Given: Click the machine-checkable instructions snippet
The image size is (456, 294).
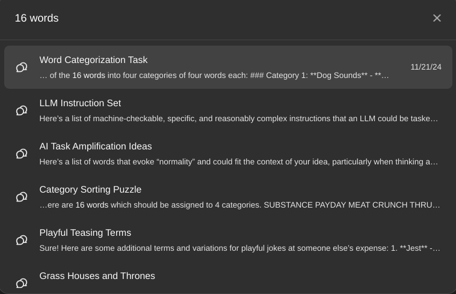Looking at the screenshot, I should pyautogui.click(x=239, y=119).
